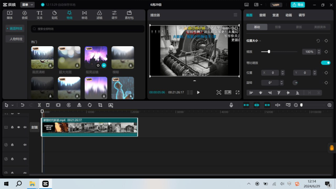Image resolution: width=336 pixels, height=189 pixels.
Task: Click the undo arrow in timeline toolbar
Action: pos(22,105)
